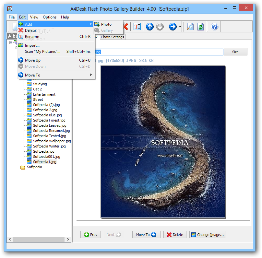Select Softpedia Blue.jpg in the tree
Screen dimensions: 262x258
click(x=47, y=115)
